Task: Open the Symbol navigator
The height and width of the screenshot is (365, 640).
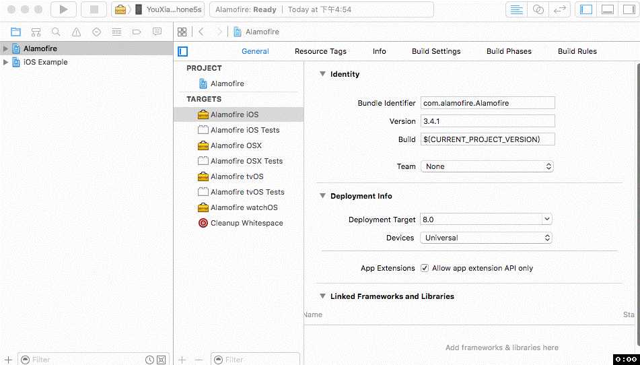Action: (36, 32)
